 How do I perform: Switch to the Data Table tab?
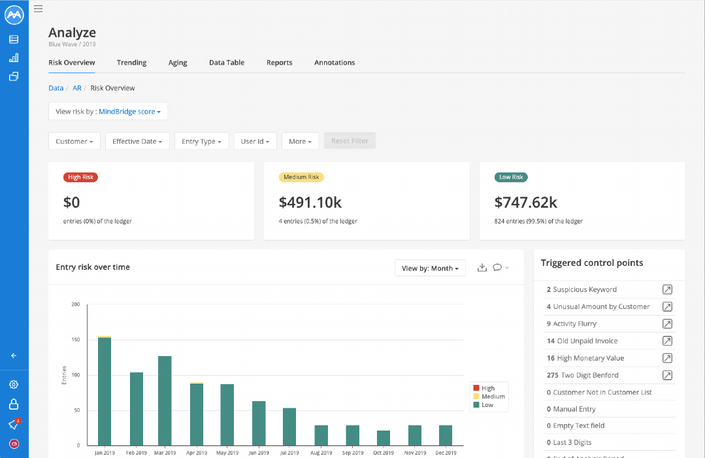pyautogui.click(x=227, y=63)
